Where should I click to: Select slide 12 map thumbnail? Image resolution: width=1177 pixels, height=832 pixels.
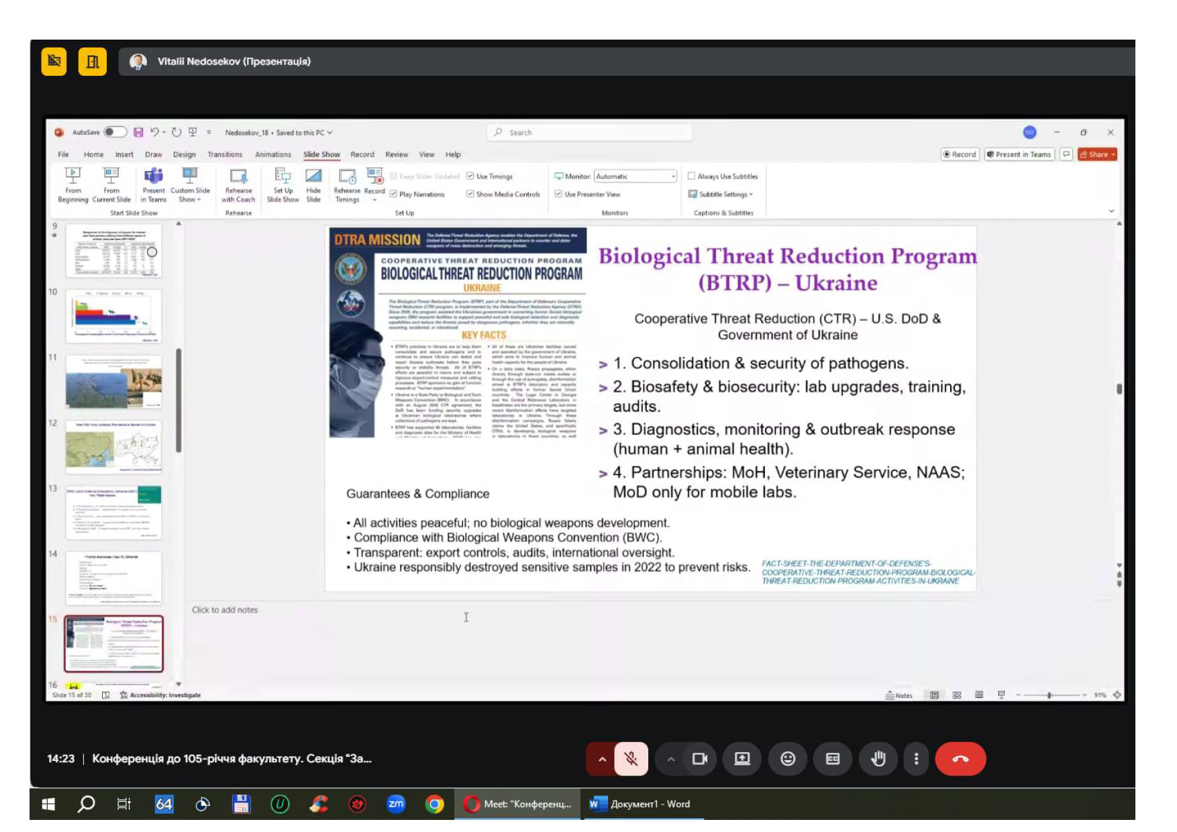click(x=113, y=448)
